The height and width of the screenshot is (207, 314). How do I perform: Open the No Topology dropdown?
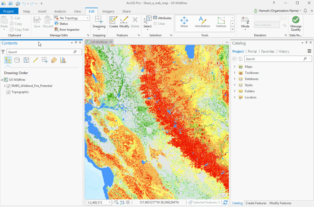coord(86,18)
